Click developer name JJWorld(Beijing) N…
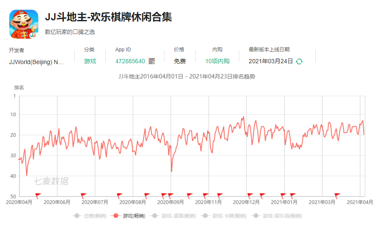The width and height of the screenshot is (376, 227). (36, 62)
